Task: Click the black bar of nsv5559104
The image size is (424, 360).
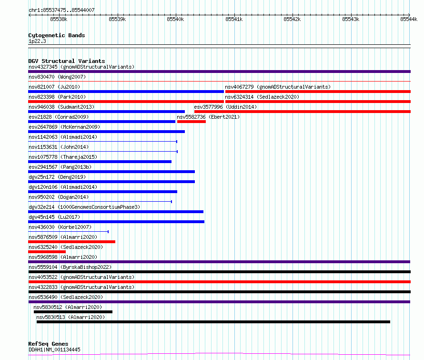Action: 219,272
